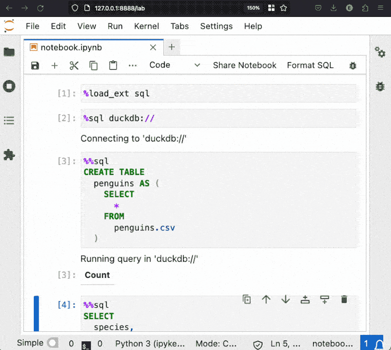Click the Mode: C... status entry
Viewport: 391px width, 350px height.
coord(216,344)
